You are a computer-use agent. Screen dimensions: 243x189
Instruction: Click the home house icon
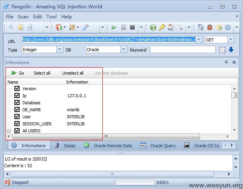[x=201, y=27]
